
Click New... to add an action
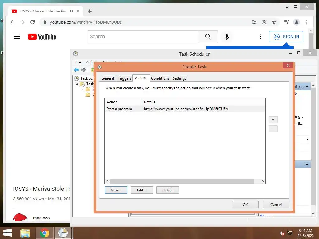point(116,190)
